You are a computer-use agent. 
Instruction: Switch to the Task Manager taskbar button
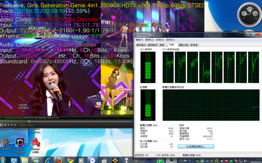coord(172,161)
